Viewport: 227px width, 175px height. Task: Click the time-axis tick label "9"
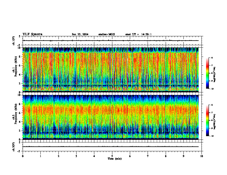(x=183, y=156)
